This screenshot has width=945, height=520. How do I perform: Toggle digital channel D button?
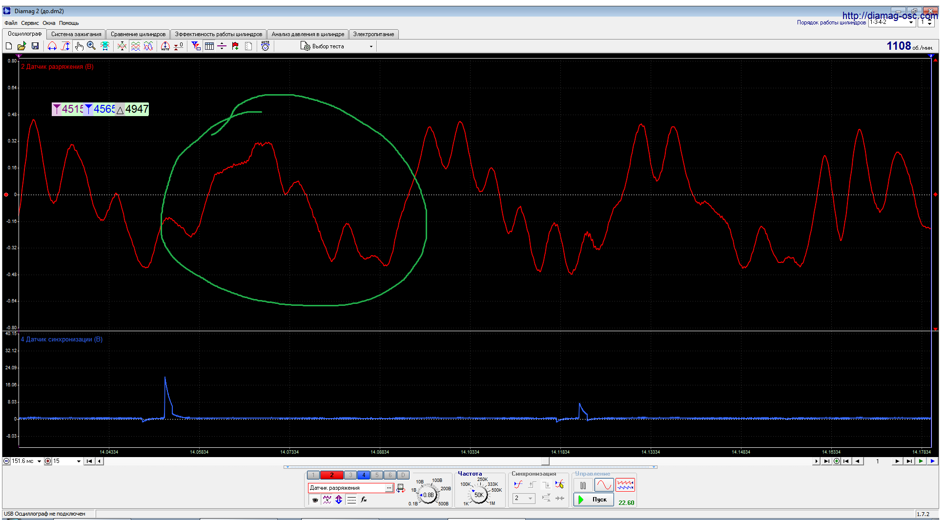click(403, 475)
